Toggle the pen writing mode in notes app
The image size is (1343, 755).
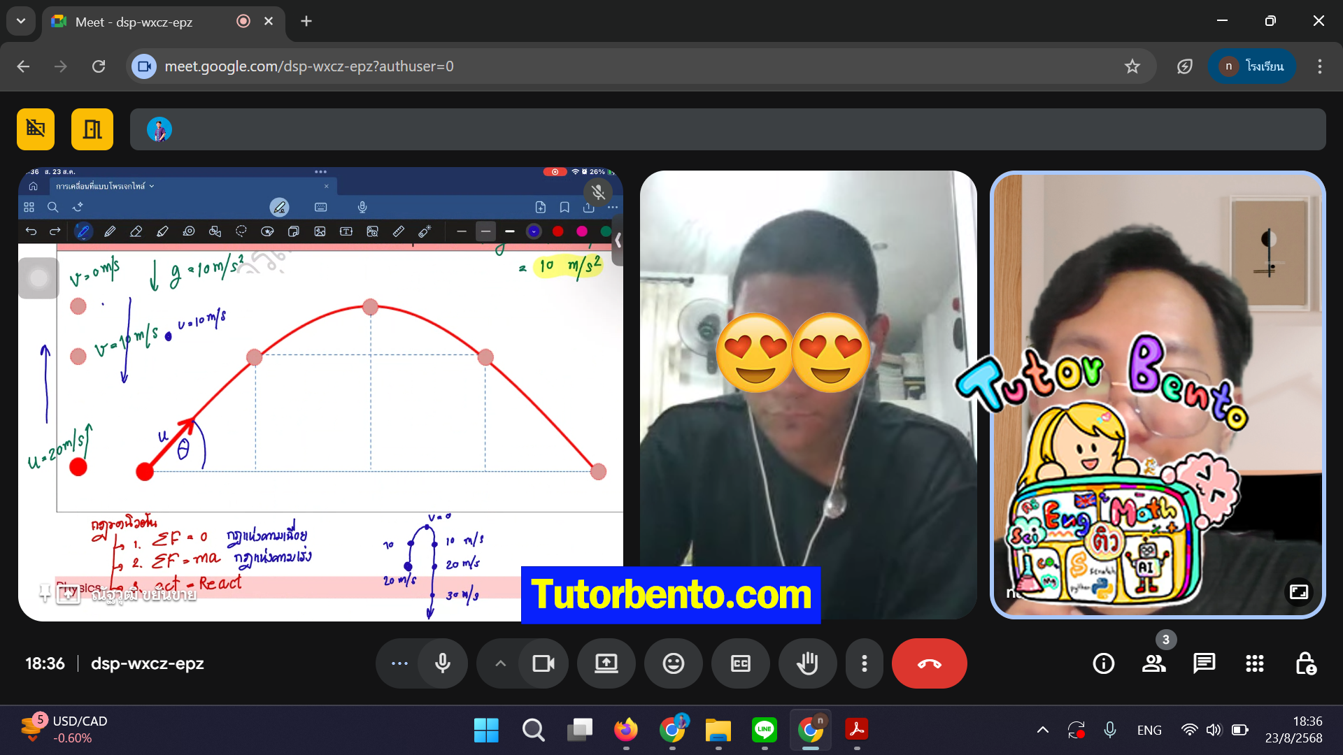[x=279, y=208]
